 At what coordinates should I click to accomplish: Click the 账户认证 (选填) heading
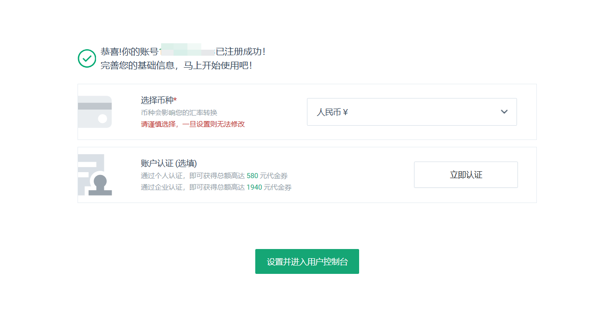point(168,163)
